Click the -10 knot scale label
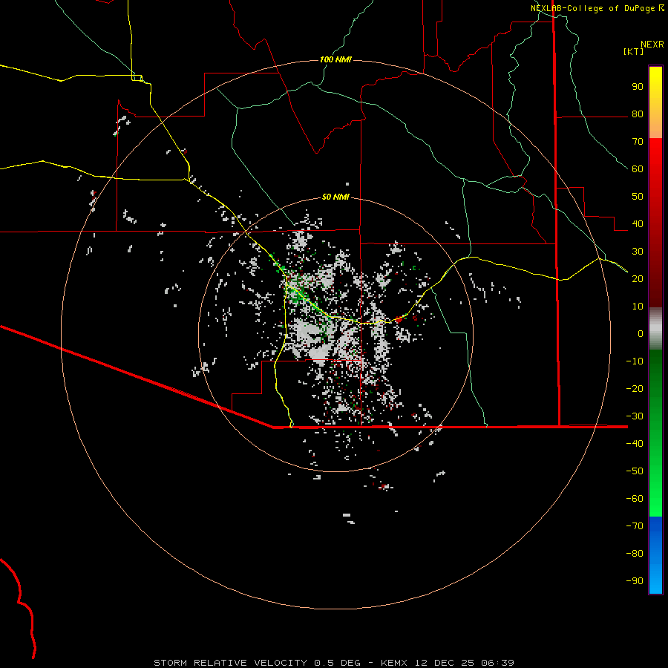Screen dimensions: 668x668 click(635, 361)
